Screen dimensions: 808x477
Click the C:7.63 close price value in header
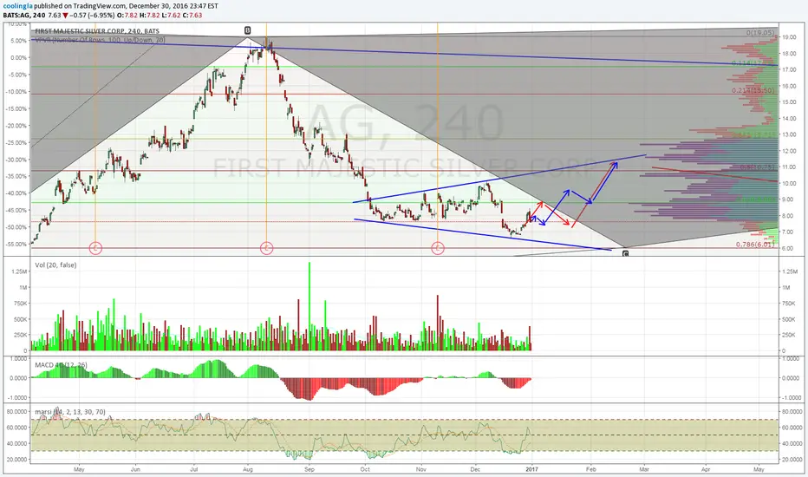[192, 15]
